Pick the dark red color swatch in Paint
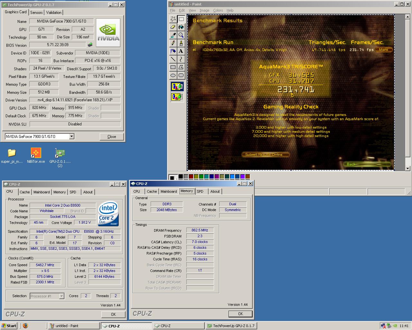Viewport: 412px width, 330px height. 192,176
